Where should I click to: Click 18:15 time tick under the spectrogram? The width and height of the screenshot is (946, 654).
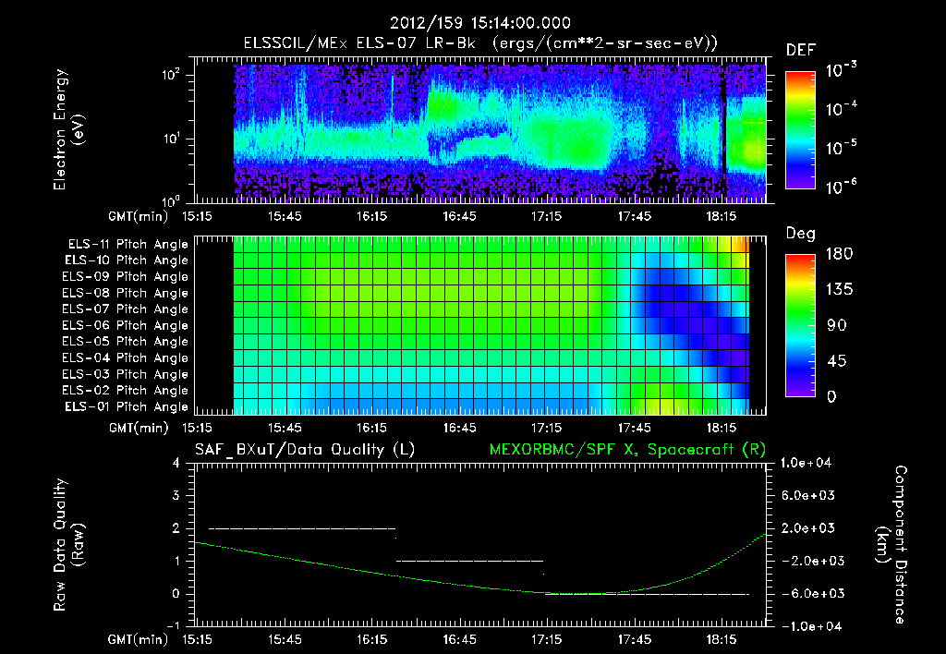[x=722, y=216]
